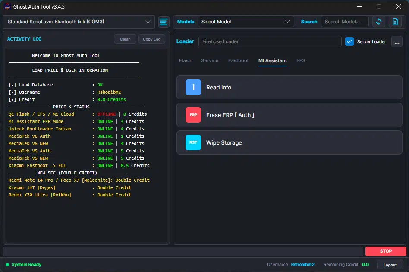Click the blue Read Info icon
This screenshot has width=409, height=272.
193,87
